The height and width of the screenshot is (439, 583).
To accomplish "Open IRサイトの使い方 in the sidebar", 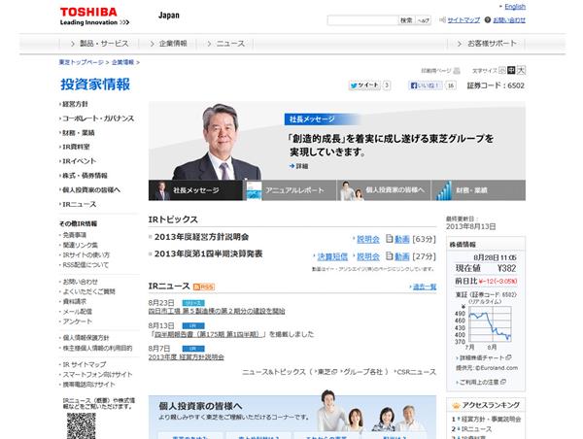I will pos(86,255).
